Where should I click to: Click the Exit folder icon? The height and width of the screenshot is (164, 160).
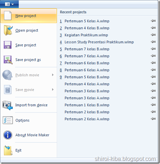pos(8,150)
